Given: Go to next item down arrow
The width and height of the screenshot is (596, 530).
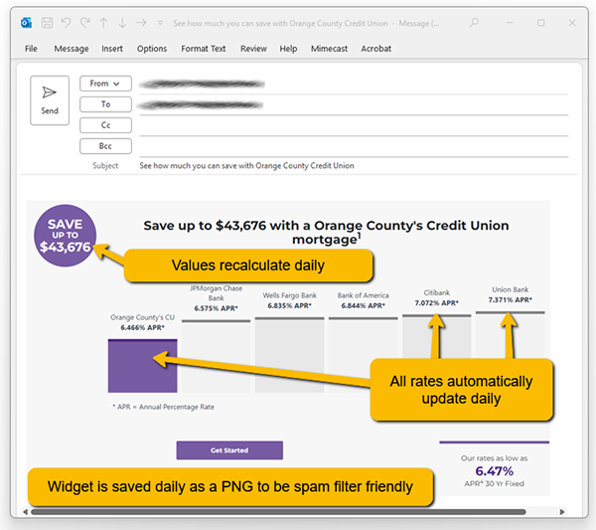Looking at the screenshot, I should click(x=121, y=22).
